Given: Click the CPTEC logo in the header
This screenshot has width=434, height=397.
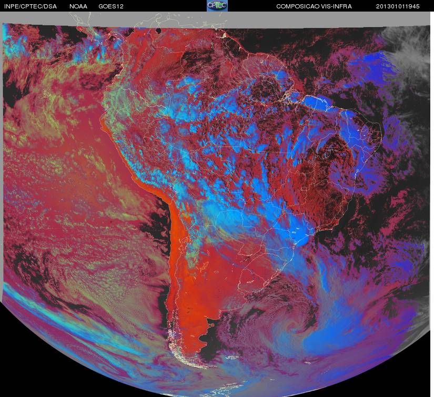Looking at the screenshot, I should (x=217, y=6).
